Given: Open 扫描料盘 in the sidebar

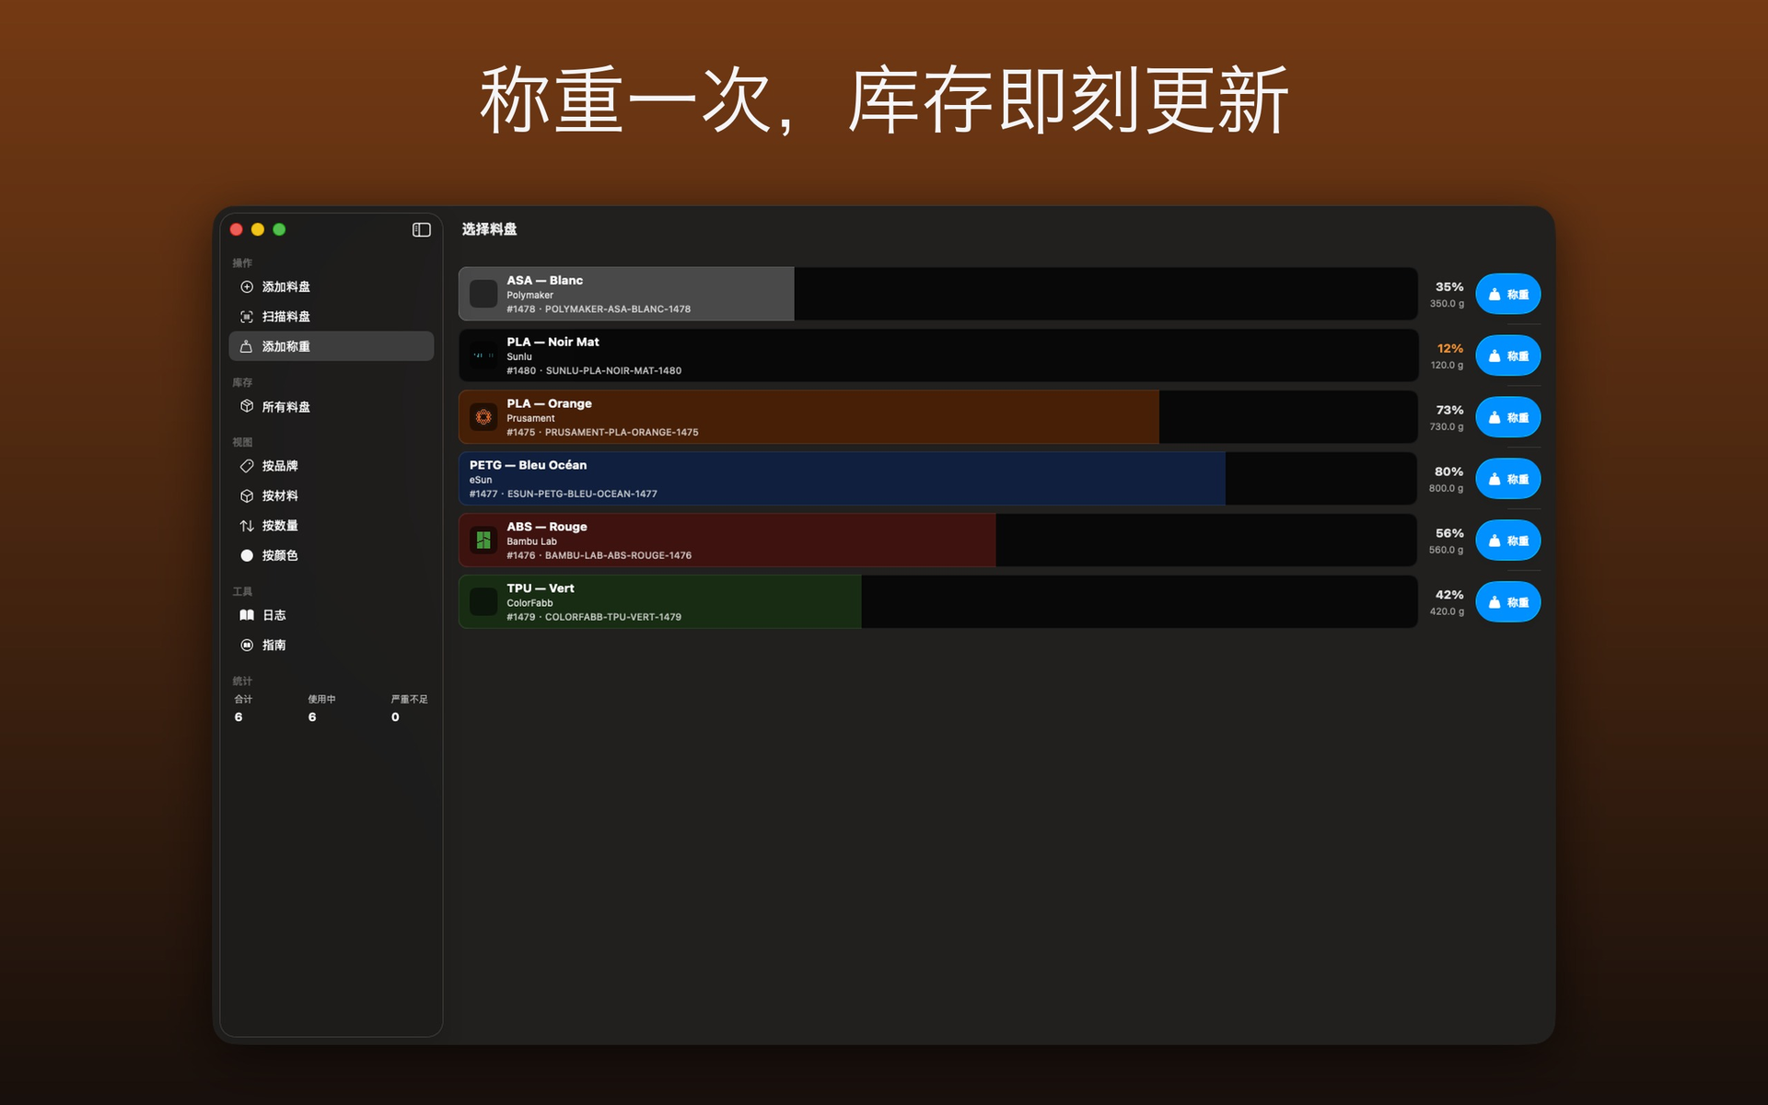Looking at the screenshot, I should pos(331,317).
